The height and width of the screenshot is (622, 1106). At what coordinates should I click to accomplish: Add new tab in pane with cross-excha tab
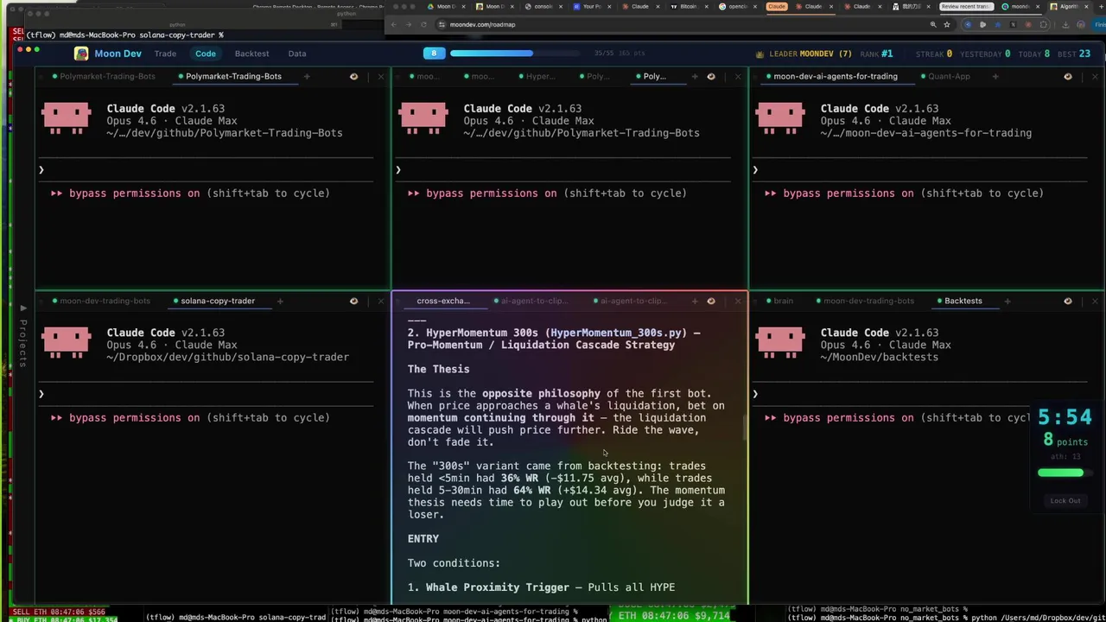(x=695, y=301)
